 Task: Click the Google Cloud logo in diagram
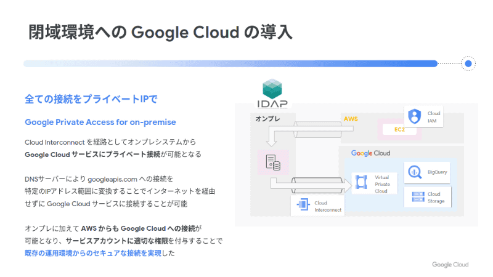tap(370, 153)
